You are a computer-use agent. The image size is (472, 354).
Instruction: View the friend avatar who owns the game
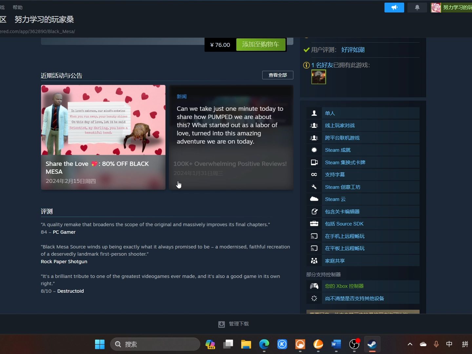(x=319, y=77)
